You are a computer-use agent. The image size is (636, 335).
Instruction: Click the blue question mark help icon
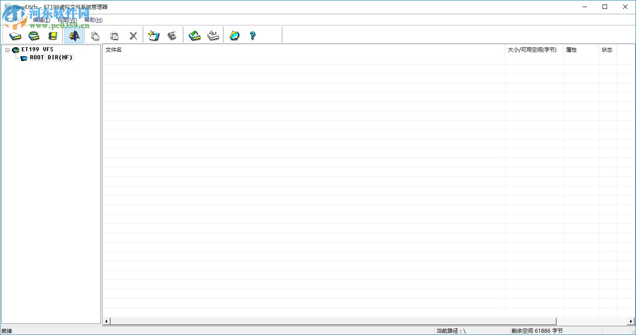(x=252, y=36)
